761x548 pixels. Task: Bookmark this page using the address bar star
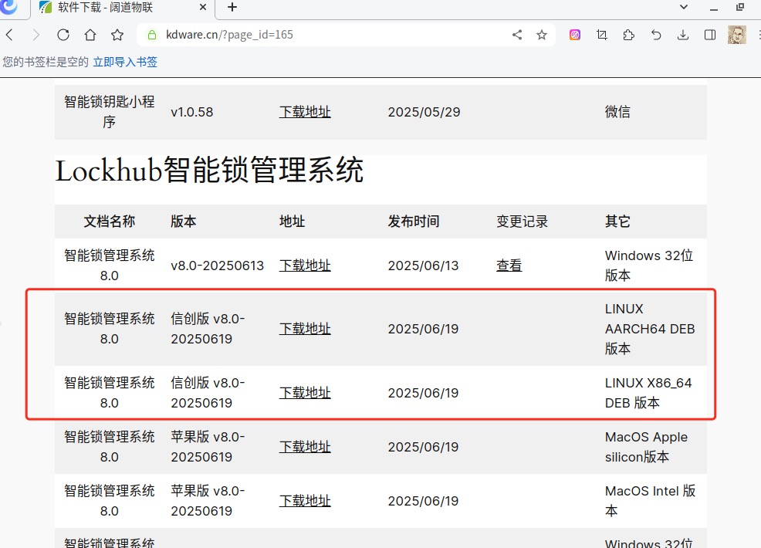point(542,35)
